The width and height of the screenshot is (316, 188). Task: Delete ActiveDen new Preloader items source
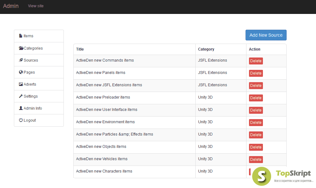[256, 98]
